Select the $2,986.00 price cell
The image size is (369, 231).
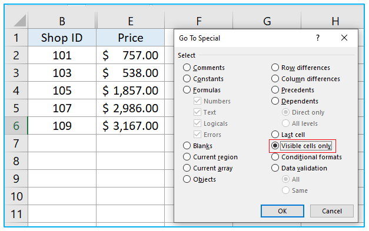tap(131, 108)
